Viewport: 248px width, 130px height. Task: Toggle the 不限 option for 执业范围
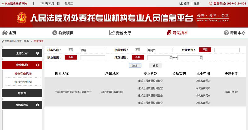71,57
